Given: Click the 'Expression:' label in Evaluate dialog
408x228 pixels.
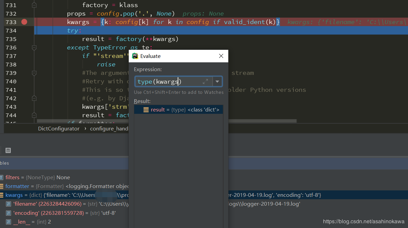Looking at the screenshot, I should click(148, 69).
